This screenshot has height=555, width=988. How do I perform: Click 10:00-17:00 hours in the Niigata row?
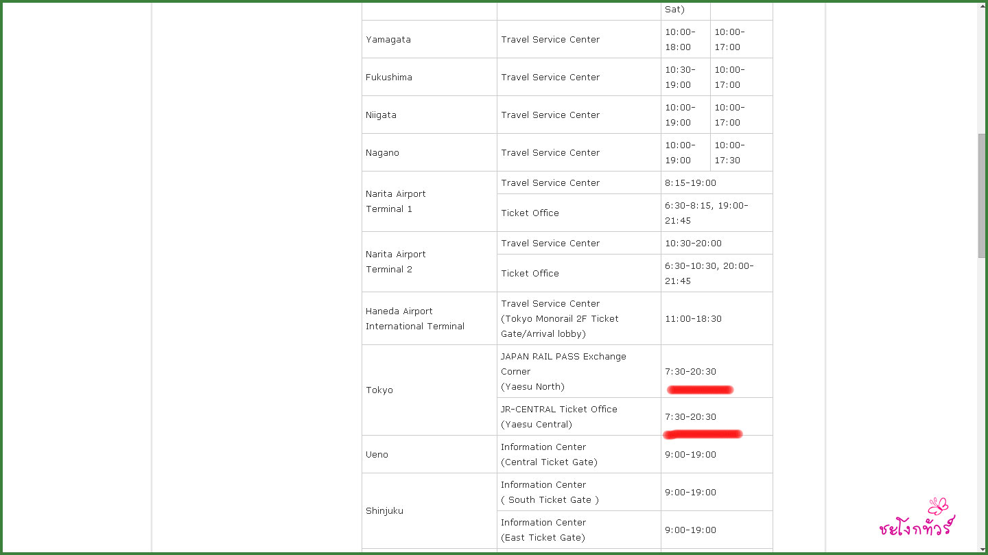[742, 115]
